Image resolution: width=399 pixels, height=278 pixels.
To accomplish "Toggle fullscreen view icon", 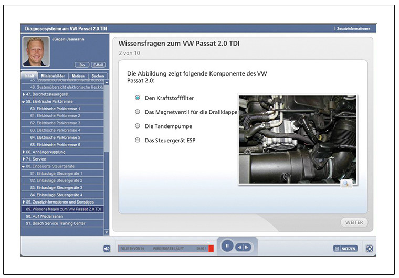I will [370, 249].
